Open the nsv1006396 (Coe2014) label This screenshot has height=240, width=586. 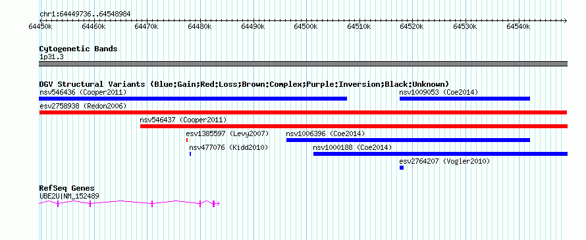click(x=325, y=133)
